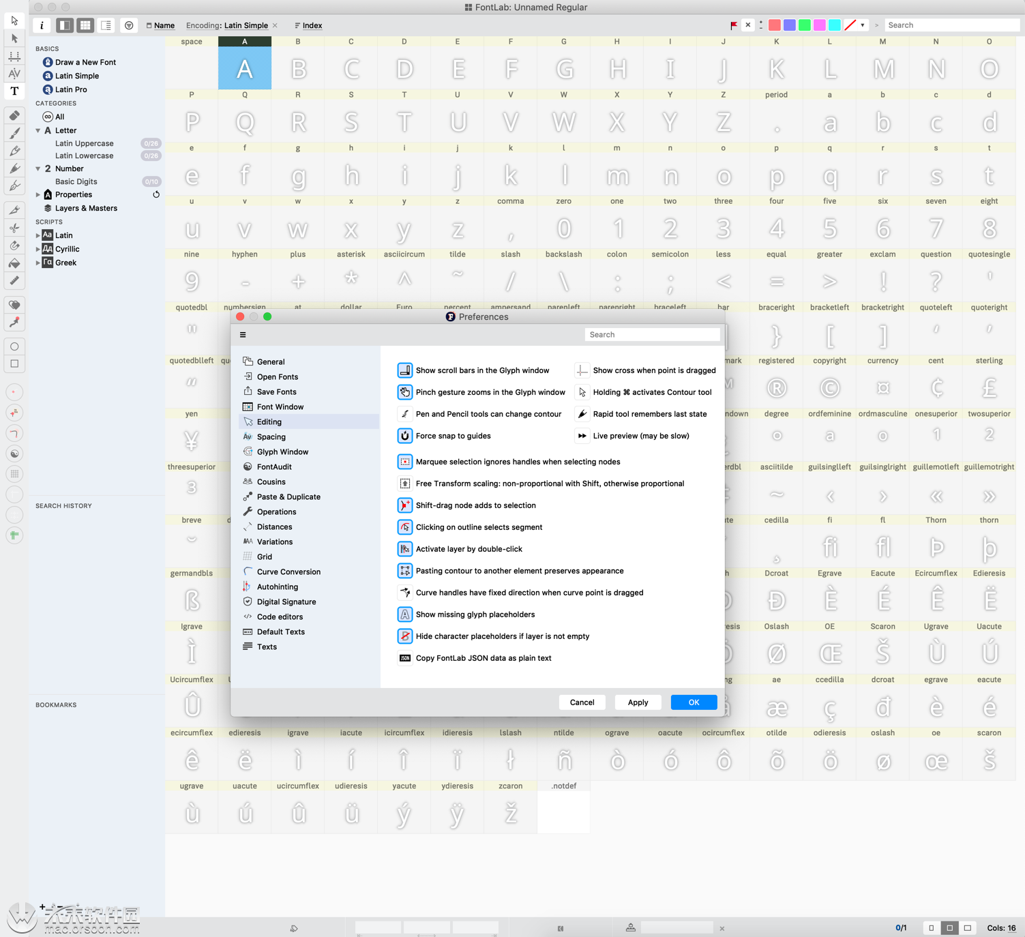This screenshot has width=1025, height=937.
Task: Toggle Pinch gesture zooms in the Glyph window
Action: tap(405, 392)
